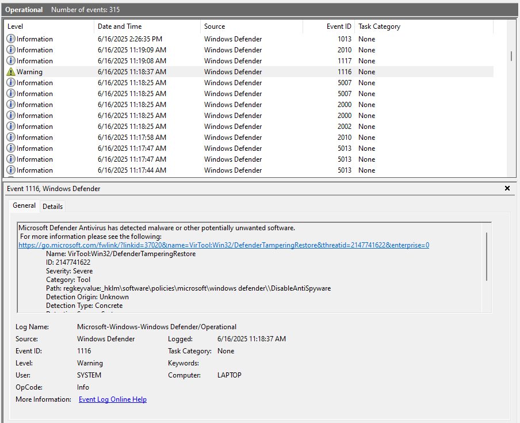Viewport: 520px width, 423px height.
Task: Click the info icon of the 2:26:35 PM event
Action: tap(11, 39)
